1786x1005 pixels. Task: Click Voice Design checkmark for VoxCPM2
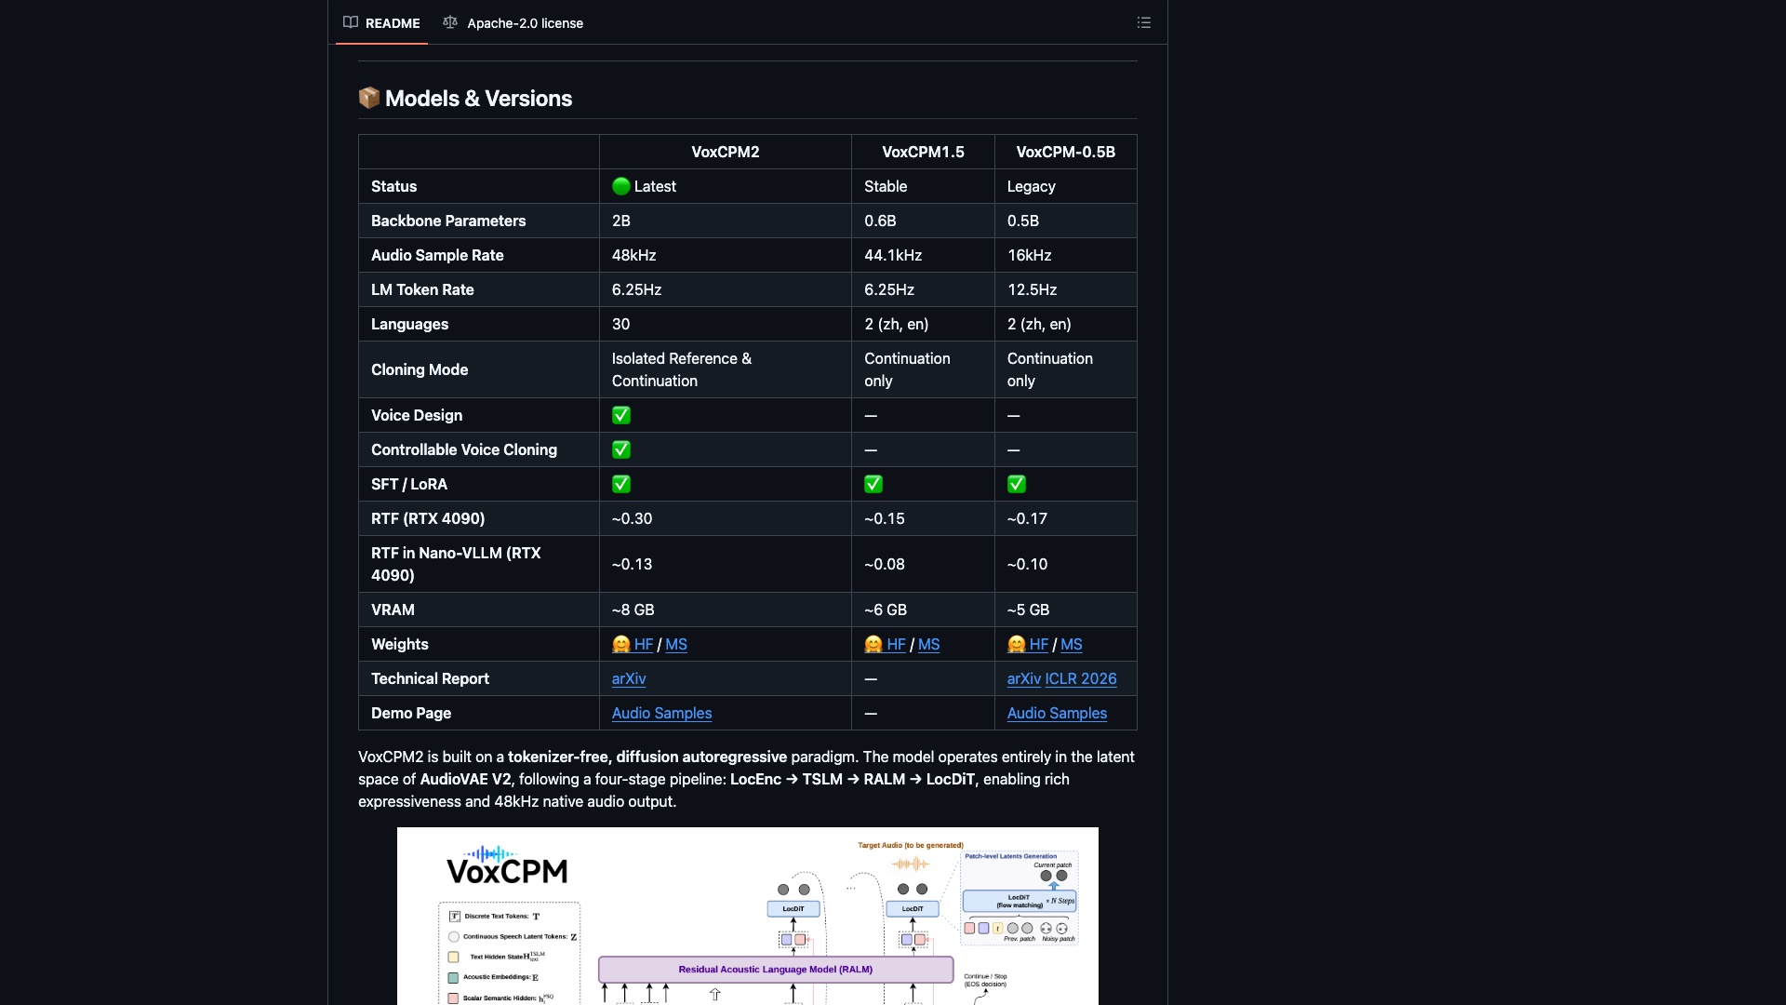(621, 415)
